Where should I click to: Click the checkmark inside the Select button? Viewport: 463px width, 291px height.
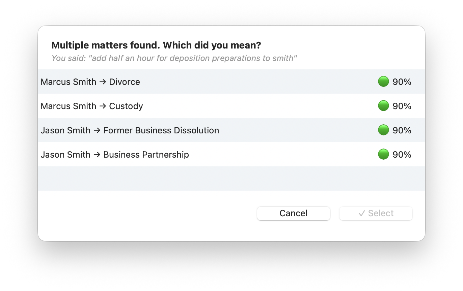361,213
